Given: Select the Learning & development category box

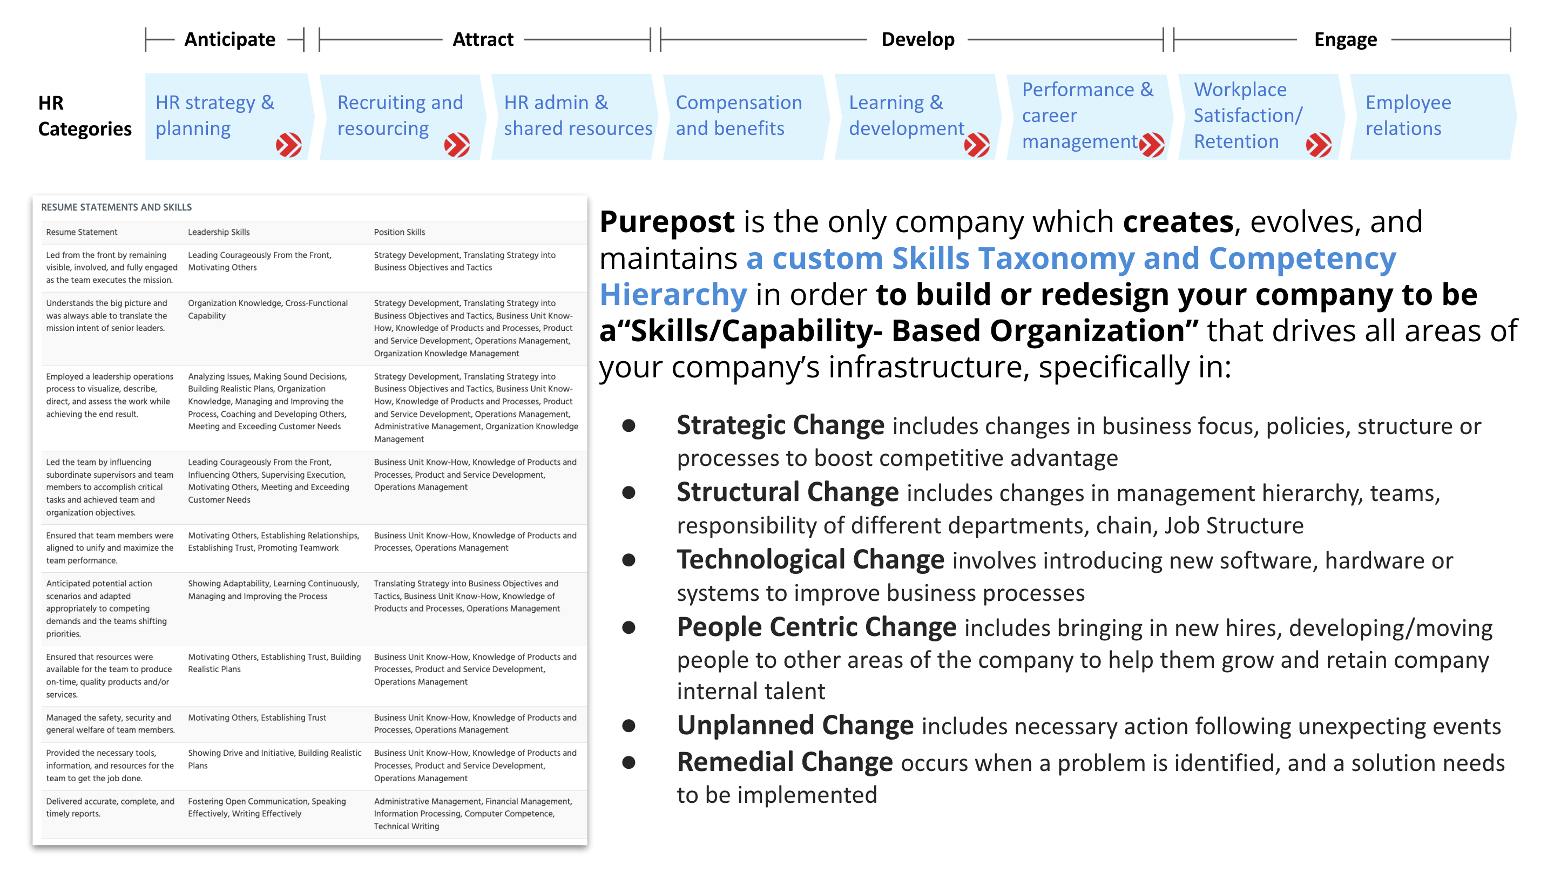Looking at the screenshot, I should [x=917, y=117].
